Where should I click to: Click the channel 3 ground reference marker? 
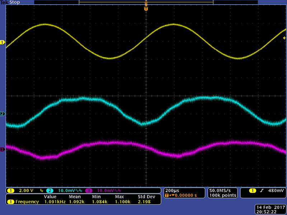(3, 149)
